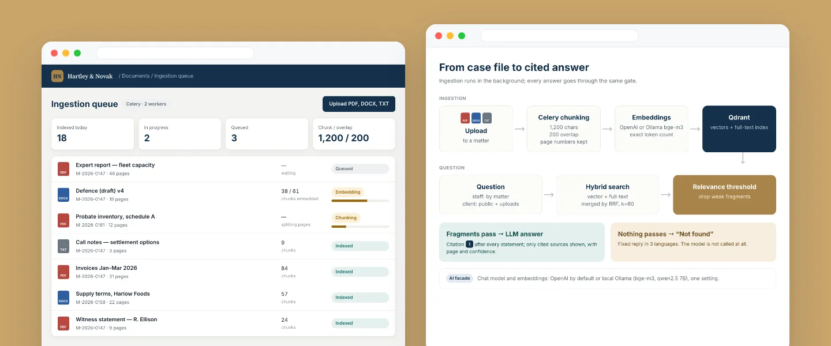This screenshot has width=831, height=346.
Task: Select the PDF icon for Witness statement — R. Ellison
Action: click(63, 323)
